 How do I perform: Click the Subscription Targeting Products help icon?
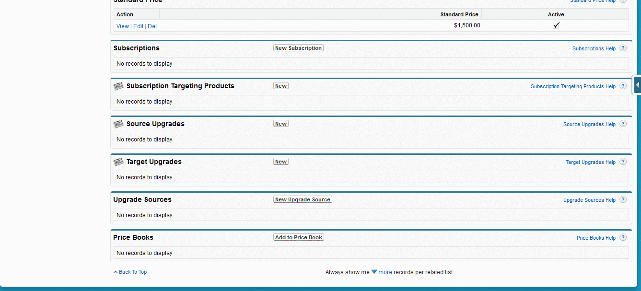[x=623, y=86]
